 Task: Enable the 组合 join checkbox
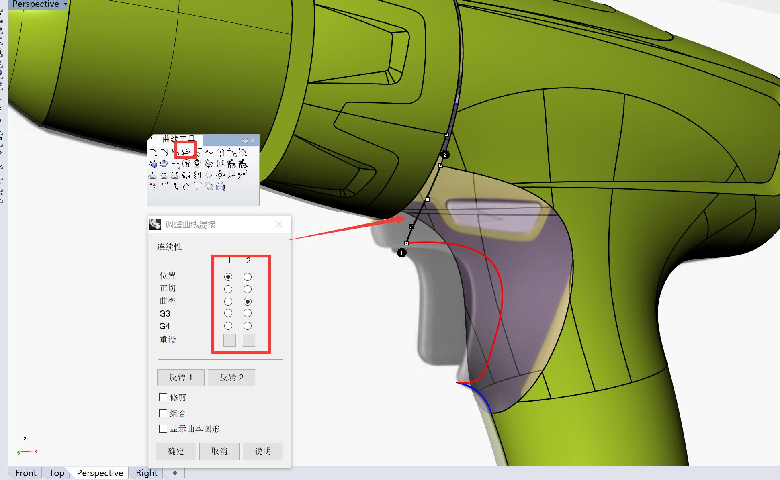click(163, 413)
